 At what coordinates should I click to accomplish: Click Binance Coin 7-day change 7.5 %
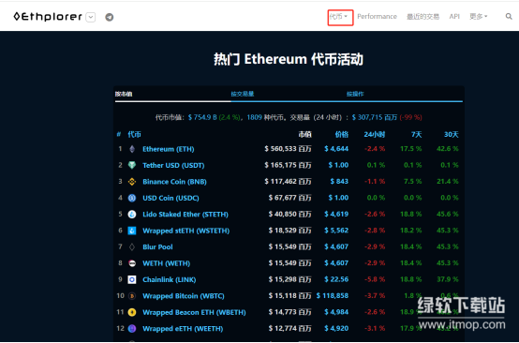click(x=413, y=182)
